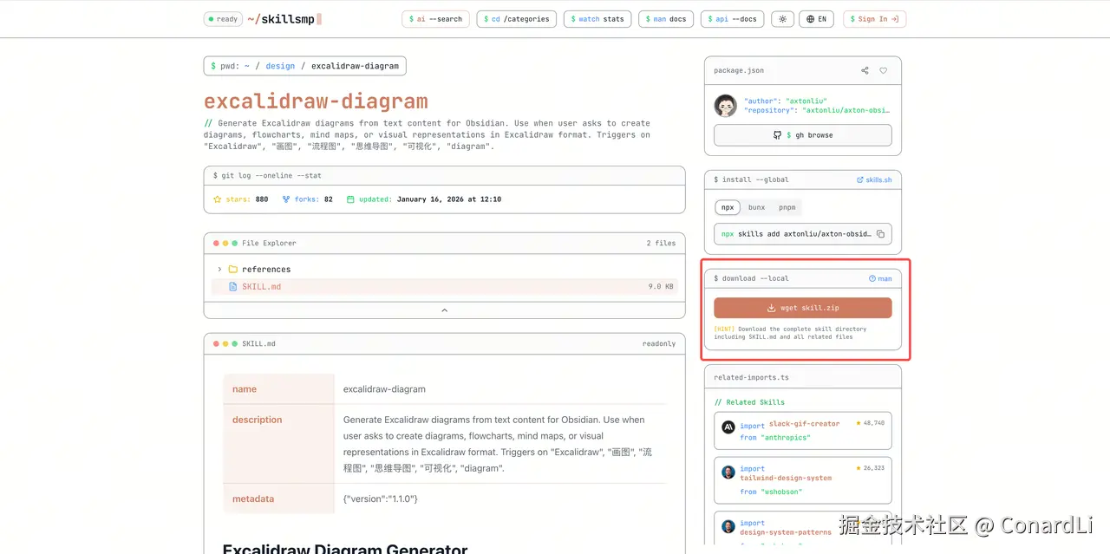Click the share icon in package.json card
This screenshot has height=554, width=1110.
coord(865,71)
